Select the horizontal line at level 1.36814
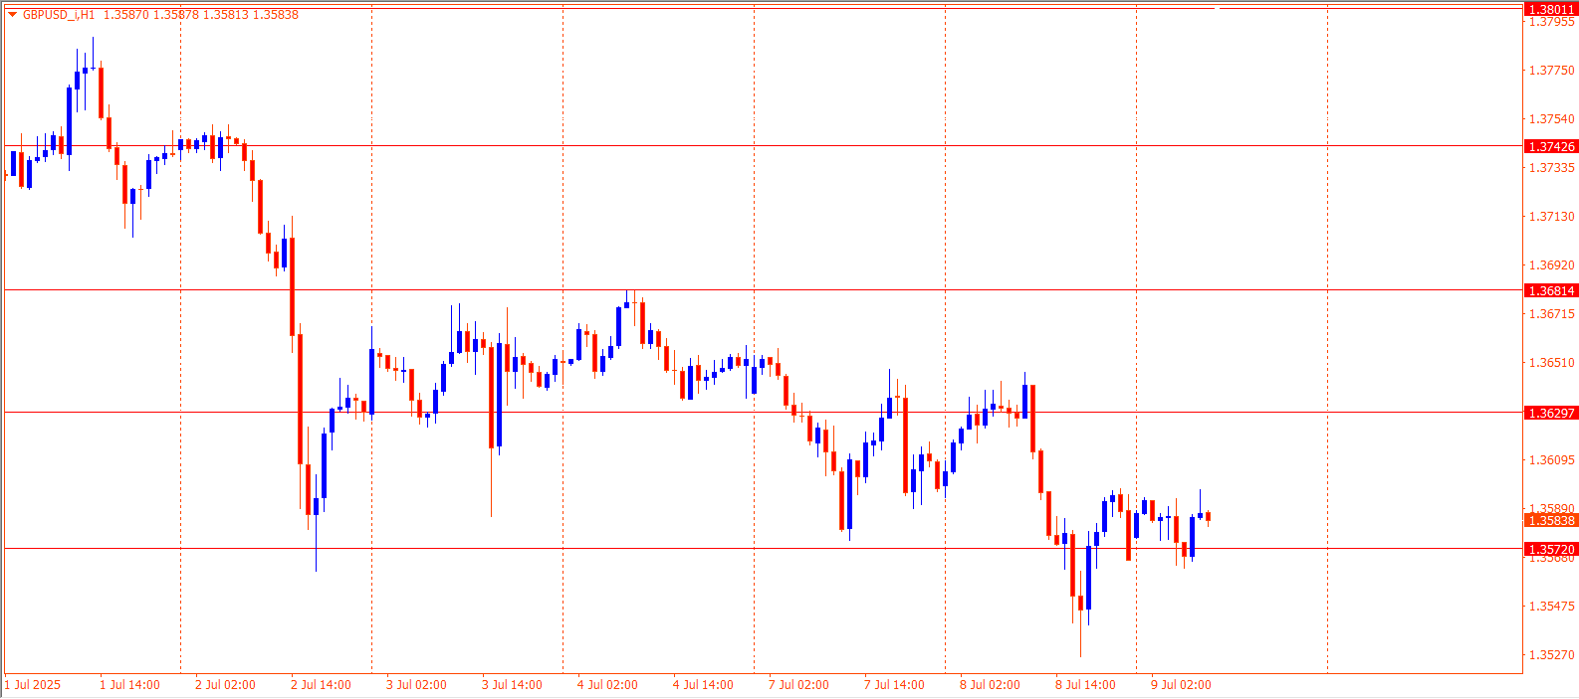Viewport: 1579px width, 699px height. coord(763,290)
